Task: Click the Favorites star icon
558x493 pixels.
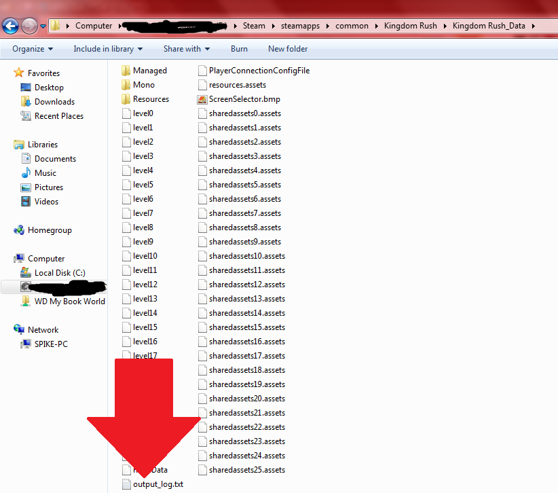Action: pos(18,73)
